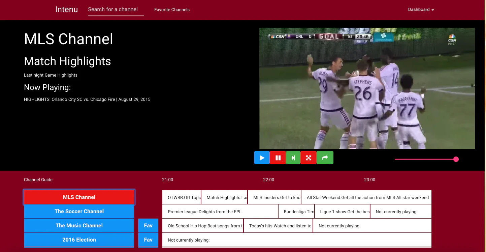The image size is (486, 252).
Task: Click the Now Playing highlights title text
Action: [x=87, y=100]
